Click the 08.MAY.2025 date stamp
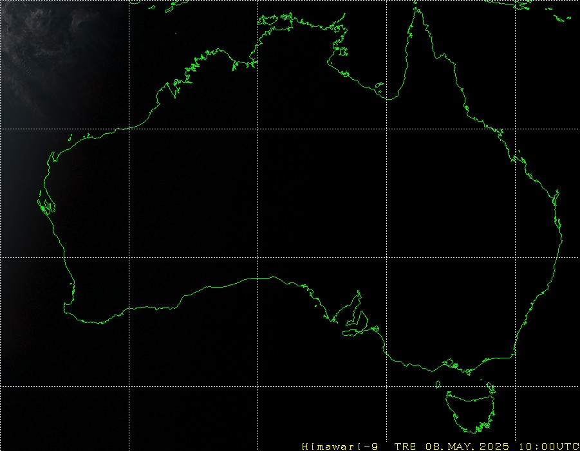580x451 pixels. tap(467, 446)
